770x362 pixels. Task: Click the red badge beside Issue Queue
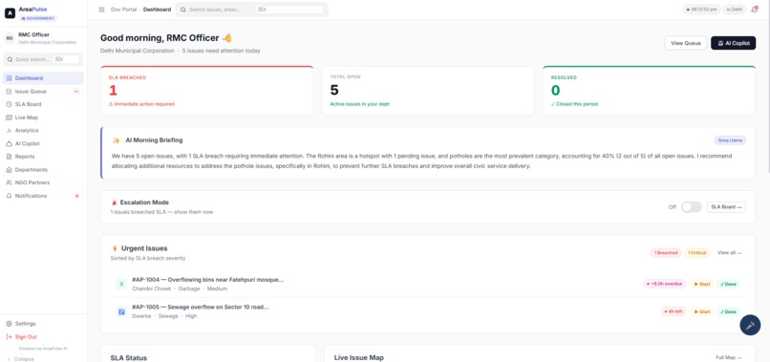pos(76,92)
